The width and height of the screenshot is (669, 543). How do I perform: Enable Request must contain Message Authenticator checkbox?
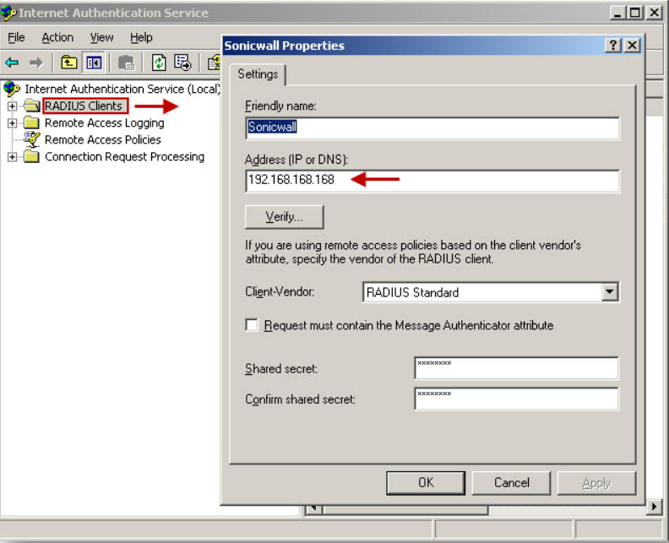tap(252, 325)
